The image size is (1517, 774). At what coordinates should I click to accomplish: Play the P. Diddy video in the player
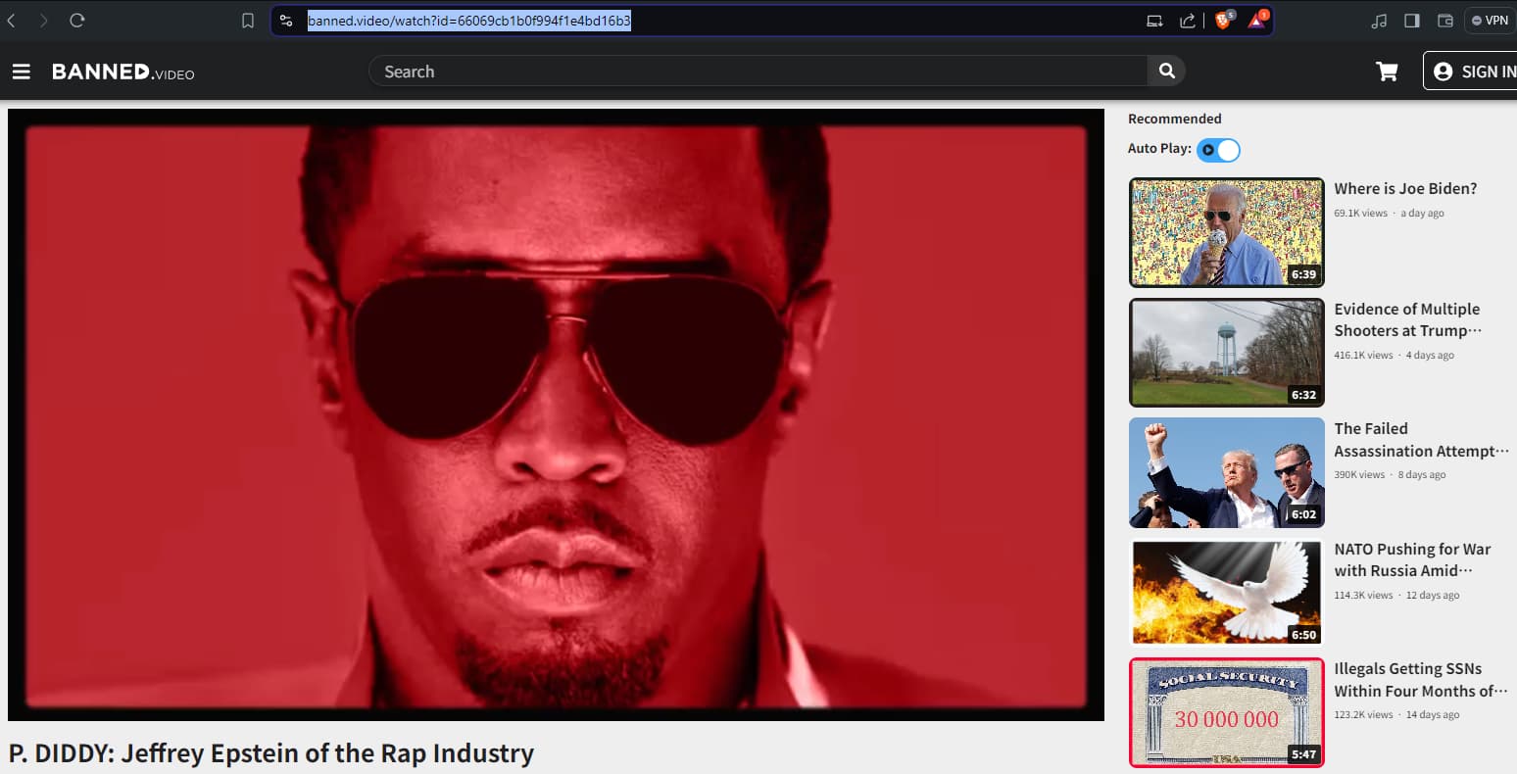(556, 414)
